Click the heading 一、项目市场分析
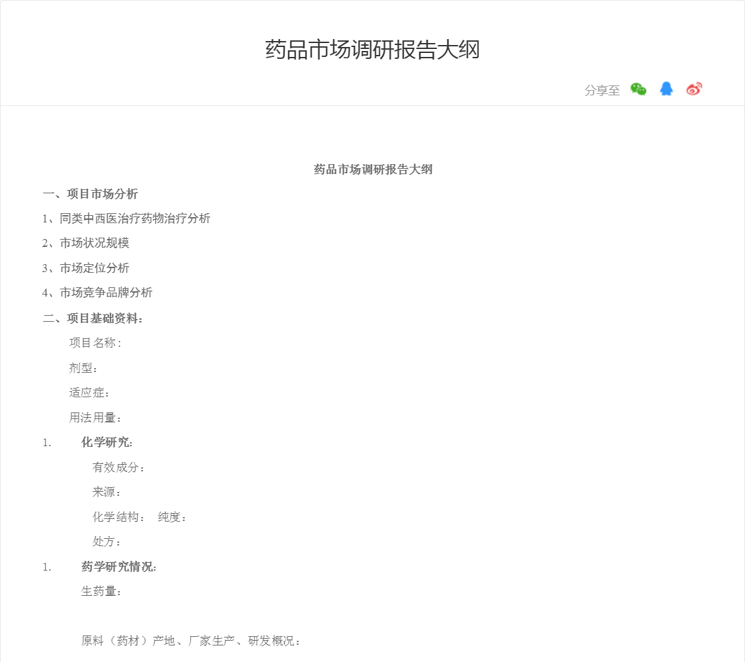Viewport: 745px width, 662px height. click(x=90, y=194)
